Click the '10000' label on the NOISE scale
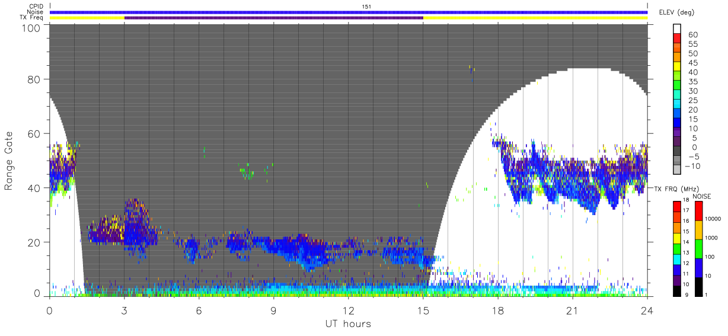 click(x=713, y=219)
